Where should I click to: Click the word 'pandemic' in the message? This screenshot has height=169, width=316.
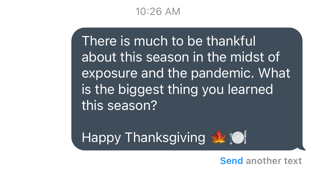[x=220, y=74]
